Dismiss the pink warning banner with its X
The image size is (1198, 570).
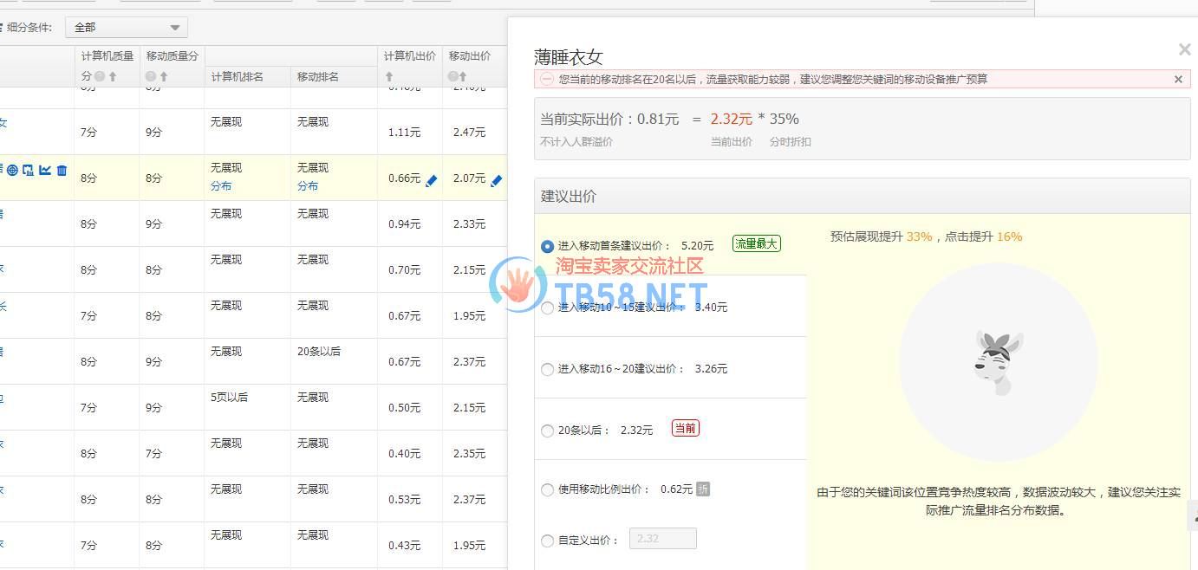(x=1178, y=79)
